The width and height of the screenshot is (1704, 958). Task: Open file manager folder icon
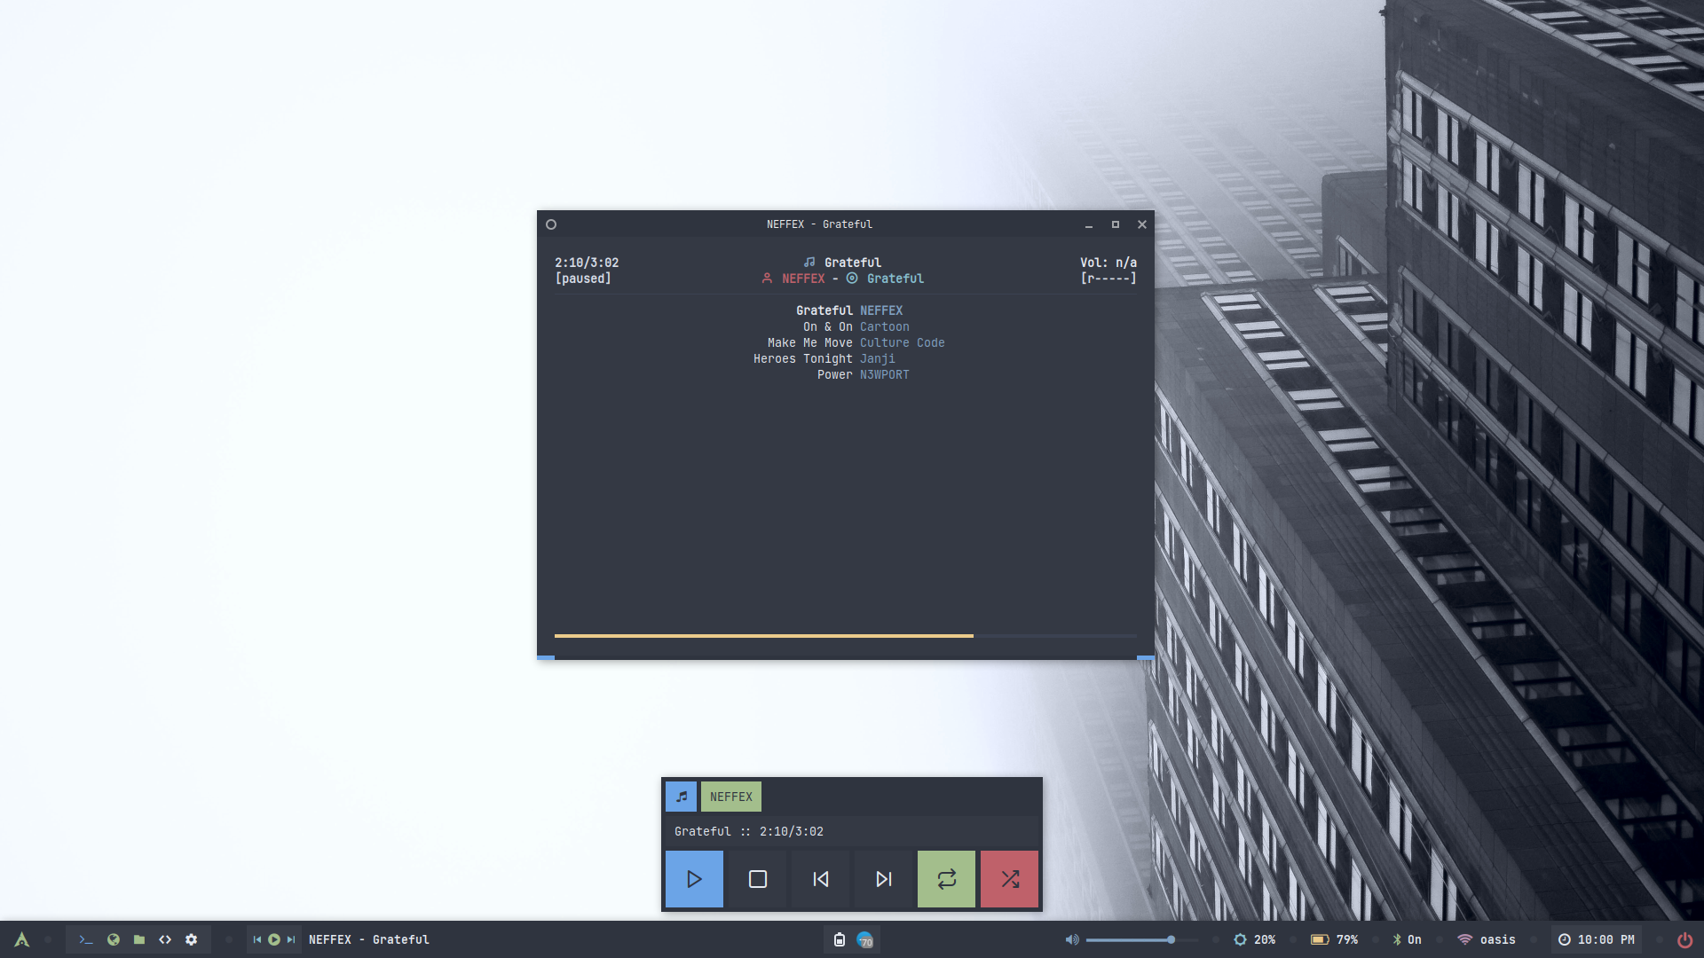(x=139, y=939)
